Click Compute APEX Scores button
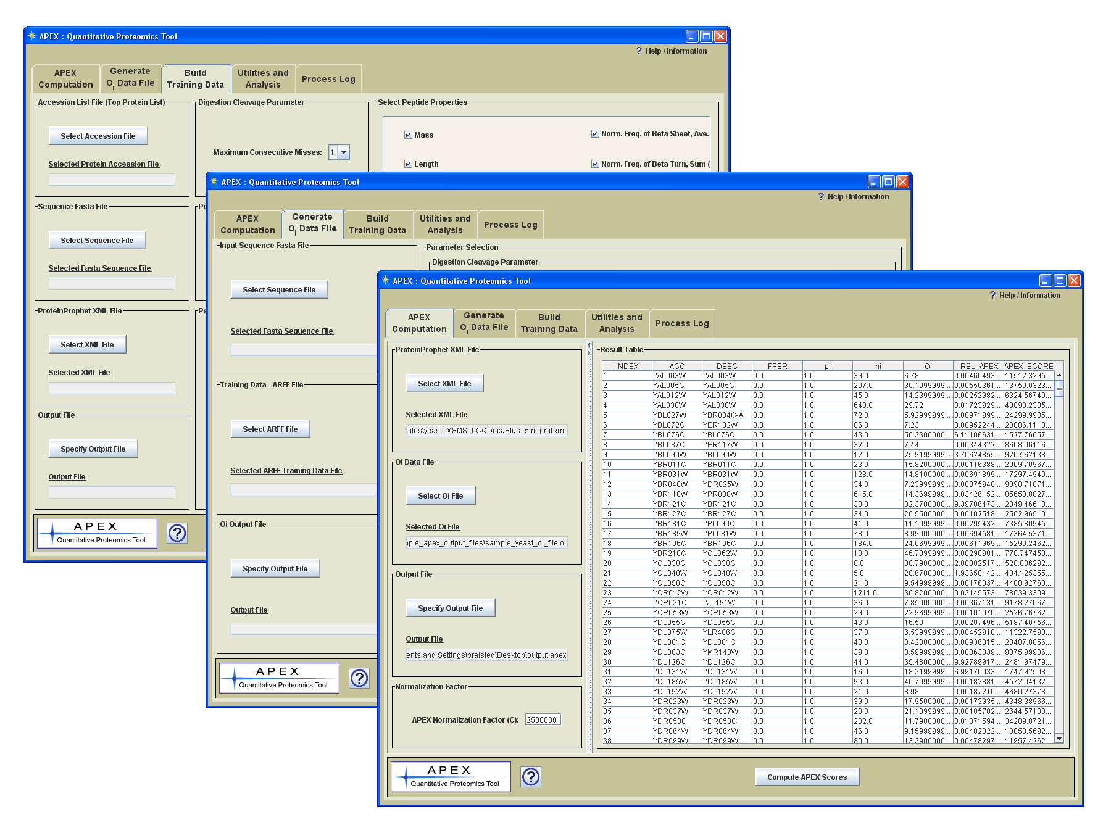Viewport: 1111px width, 833px height. [807, 777]
